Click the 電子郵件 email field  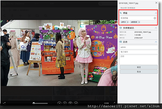[x=139, y=52]
